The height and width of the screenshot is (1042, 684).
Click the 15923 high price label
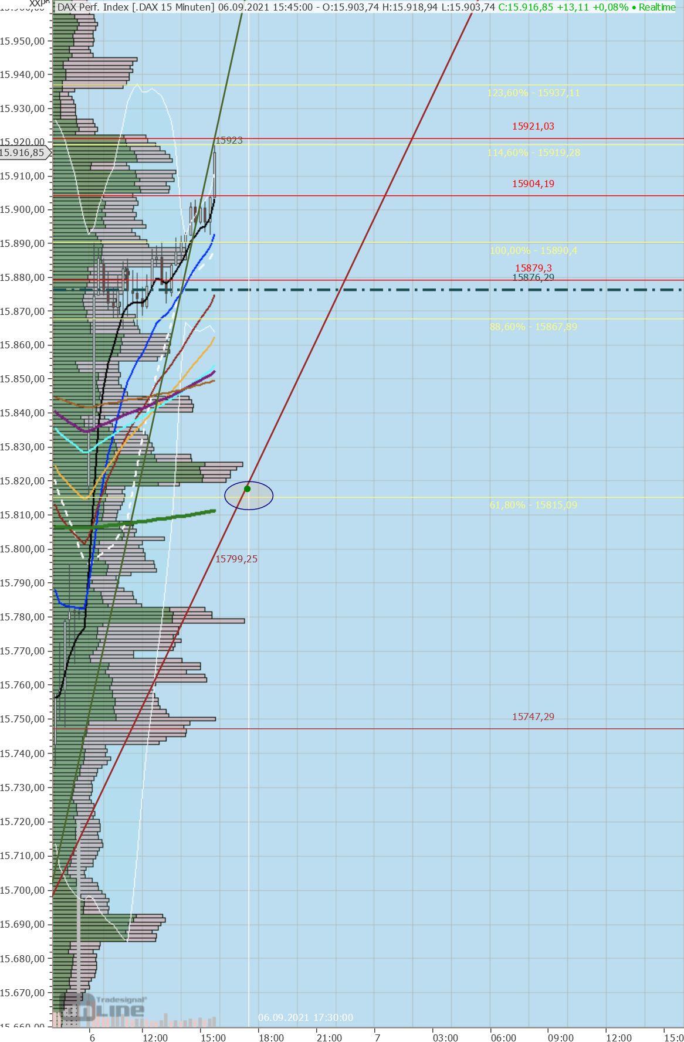[229, 141]
